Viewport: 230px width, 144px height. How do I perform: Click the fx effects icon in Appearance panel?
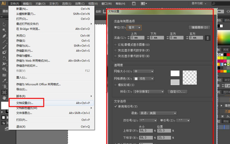tap(228, 116)
